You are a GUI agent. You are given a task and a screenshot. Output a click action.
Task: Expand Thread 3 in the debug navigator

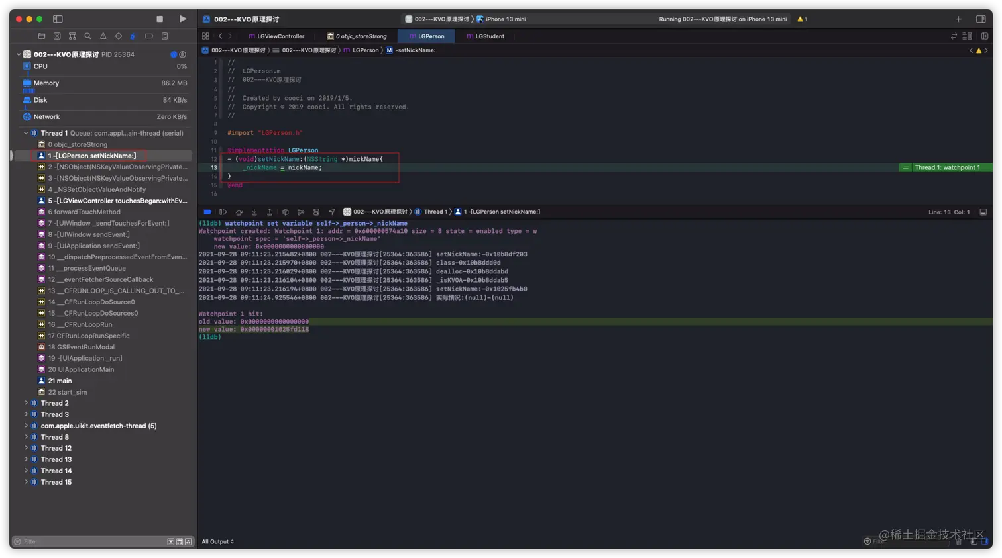26,415
